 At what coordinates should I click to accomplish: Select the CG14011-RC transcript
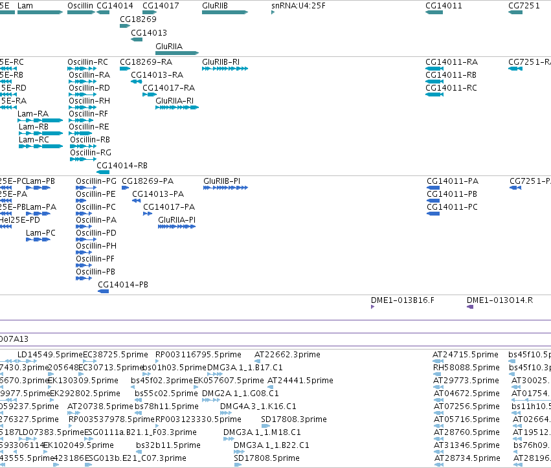point(434,95)
